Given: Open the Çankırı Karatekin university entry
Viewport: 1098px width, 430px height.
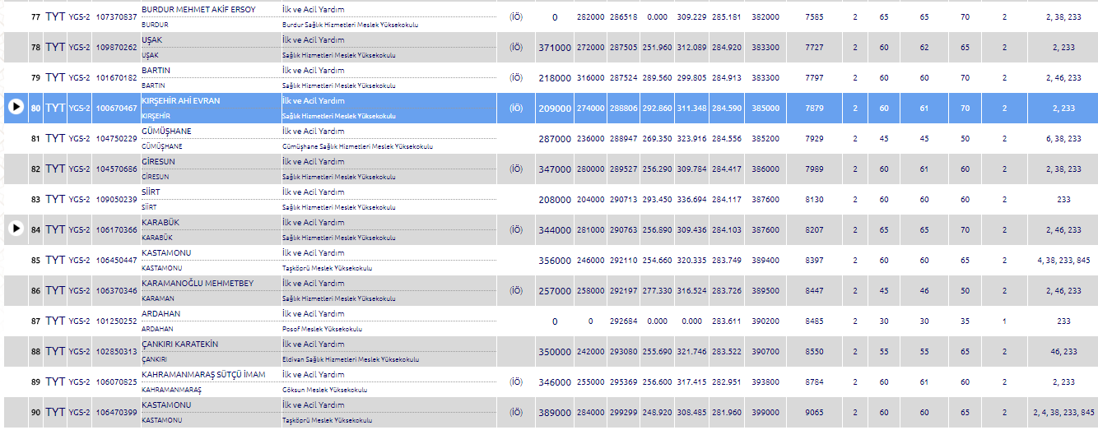Looking at the screenshot, I should tap(179, 344).
